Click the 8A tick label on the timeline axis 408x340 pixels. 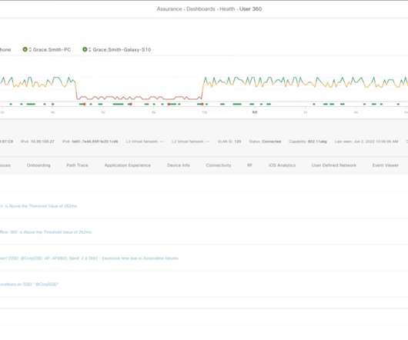(255, 112)
